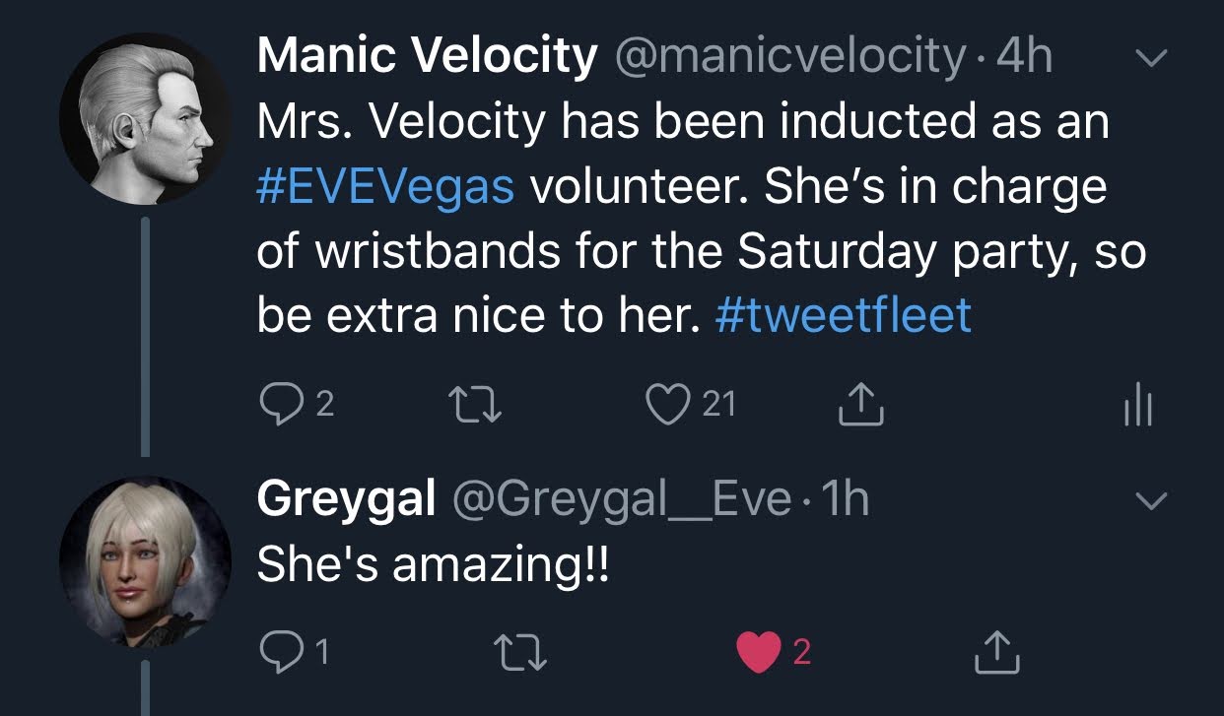Open Manic Velocity display name
This screenshot has height=716, width=1224.
pyautogui.click(x=428, y=59)
